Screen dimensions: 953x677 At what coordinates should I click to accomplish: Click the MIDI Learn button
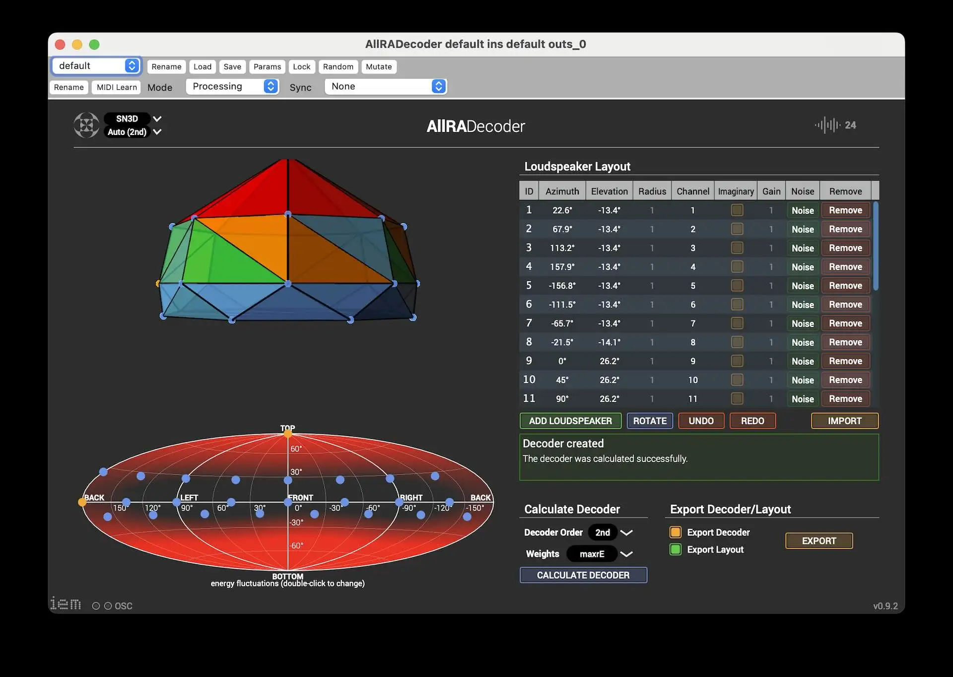[117, 87]
